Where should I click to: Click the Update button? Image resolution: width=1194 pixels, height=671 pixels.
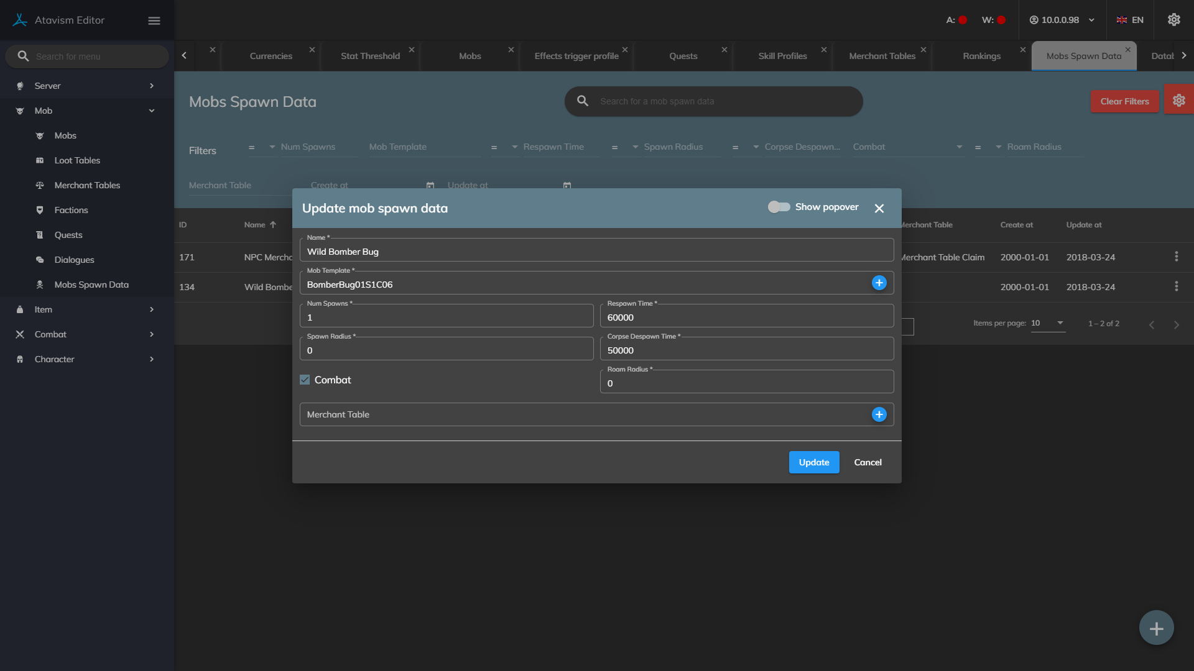[x=813, y=462]
